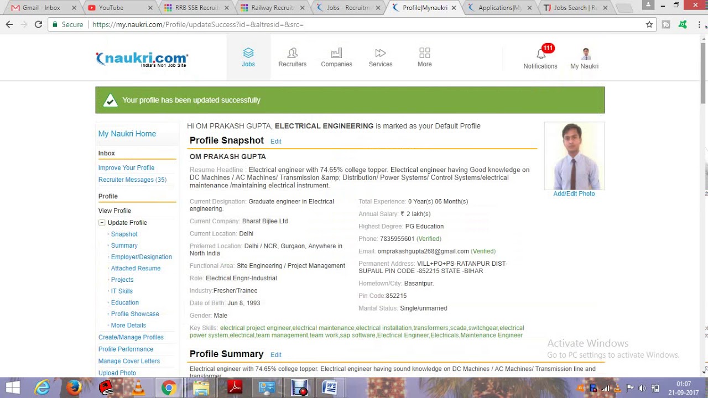Edit the Profile Summary section
Screen dimensions: 708x398
[x=276, y=355]
